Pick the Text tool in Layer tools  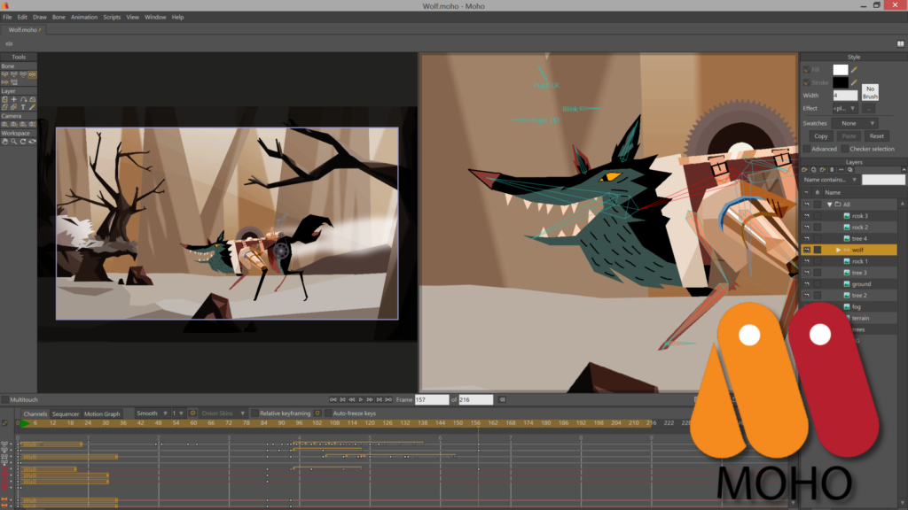[x=23, y=107]
